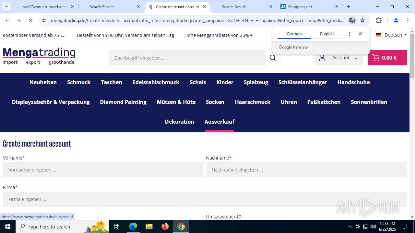Open Task View on the taskbar
Image resolution: width=415 pixels, height=233 pixels.
coord(117,227)
